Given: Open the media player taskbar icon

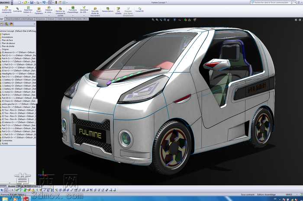Looking at the screenshot, I should point(15,199).
